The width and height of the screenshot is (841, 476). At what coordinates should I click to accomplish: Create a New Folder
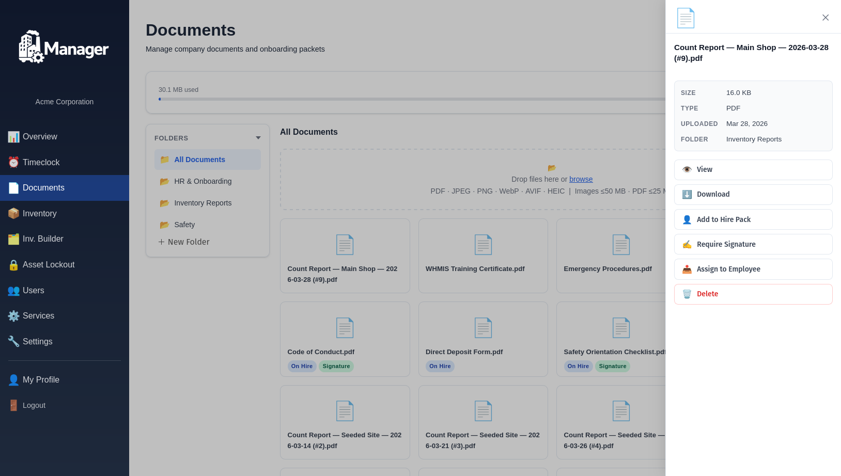coord(184,242)
